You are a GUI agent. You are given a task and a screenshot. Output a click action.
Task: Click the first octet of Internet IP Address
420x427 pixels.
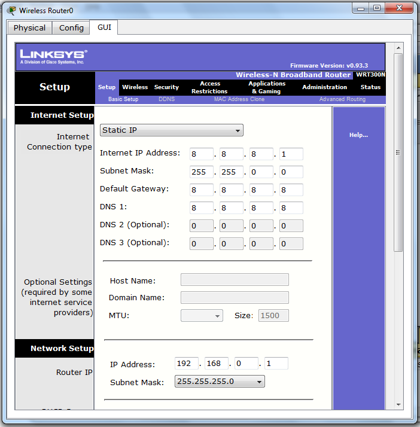coord(201,154)
